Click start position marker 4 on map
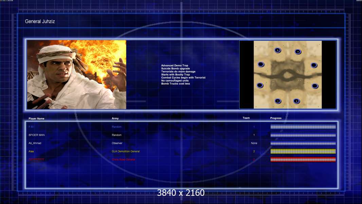Screen dimensions: 362x204 tap(298, 52)
